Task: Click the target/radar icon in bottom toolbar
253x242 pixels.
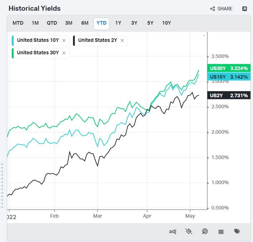Action: click(x=205, y=231)
